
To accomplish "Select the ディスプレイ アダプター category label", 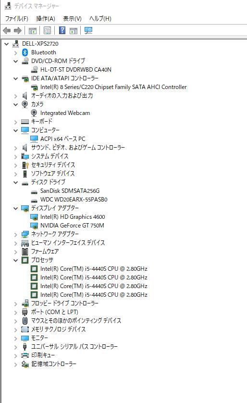I will (55, 208).
